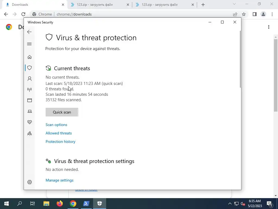Open muted volume tray icon
Image resolution: width=278 pixels, height=209 pixels.
click(x=243, y=204)
